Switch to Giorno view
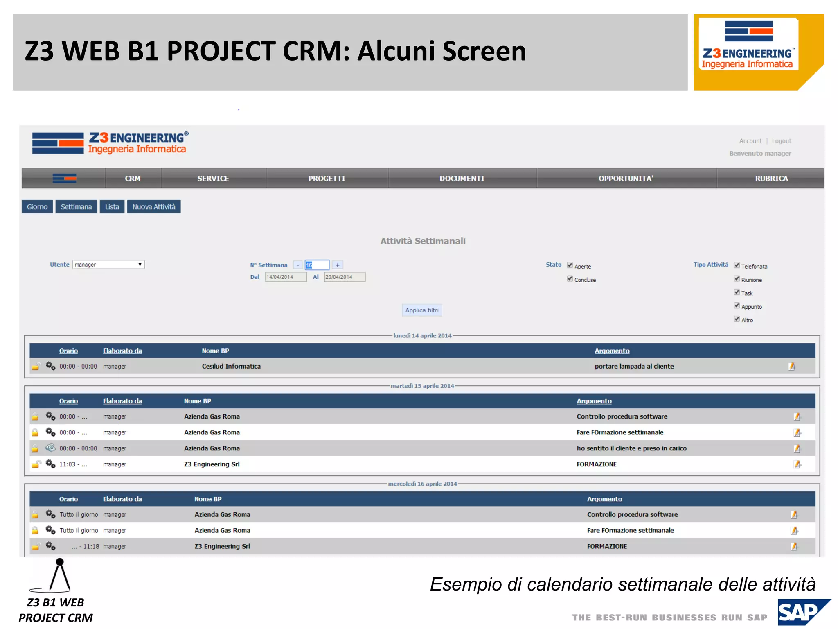838x629 pixels. tap(37, 207)
